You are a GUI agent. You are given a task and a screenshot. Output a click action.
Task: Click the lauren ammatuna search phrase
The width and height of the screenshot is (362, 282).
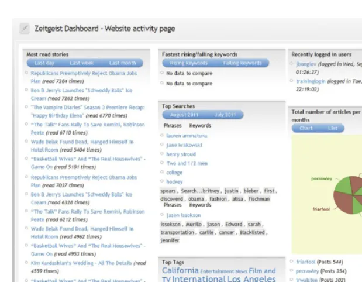(187, 136)
